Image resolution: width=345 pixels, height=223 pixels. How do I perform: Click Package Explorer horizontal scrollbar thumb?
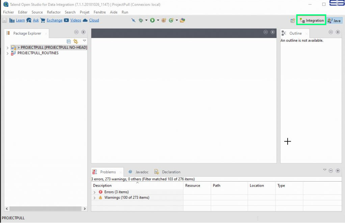pyautogui.click(x=45, y=209)
